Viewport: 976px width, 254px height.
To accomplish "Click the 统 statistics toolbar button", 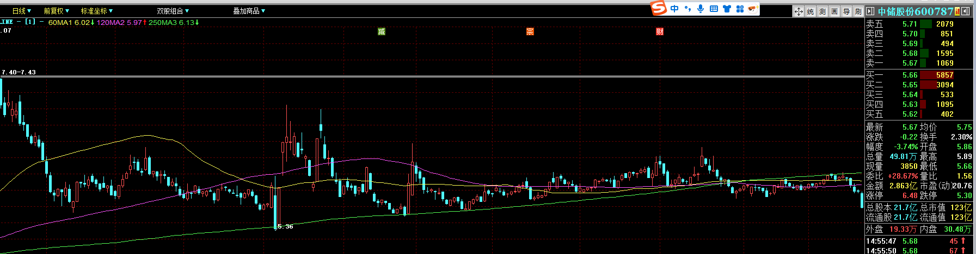I will [811, 11].
